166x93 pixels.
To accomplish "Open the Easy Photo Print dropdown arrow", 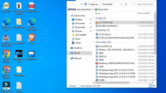I will point(93,10).
